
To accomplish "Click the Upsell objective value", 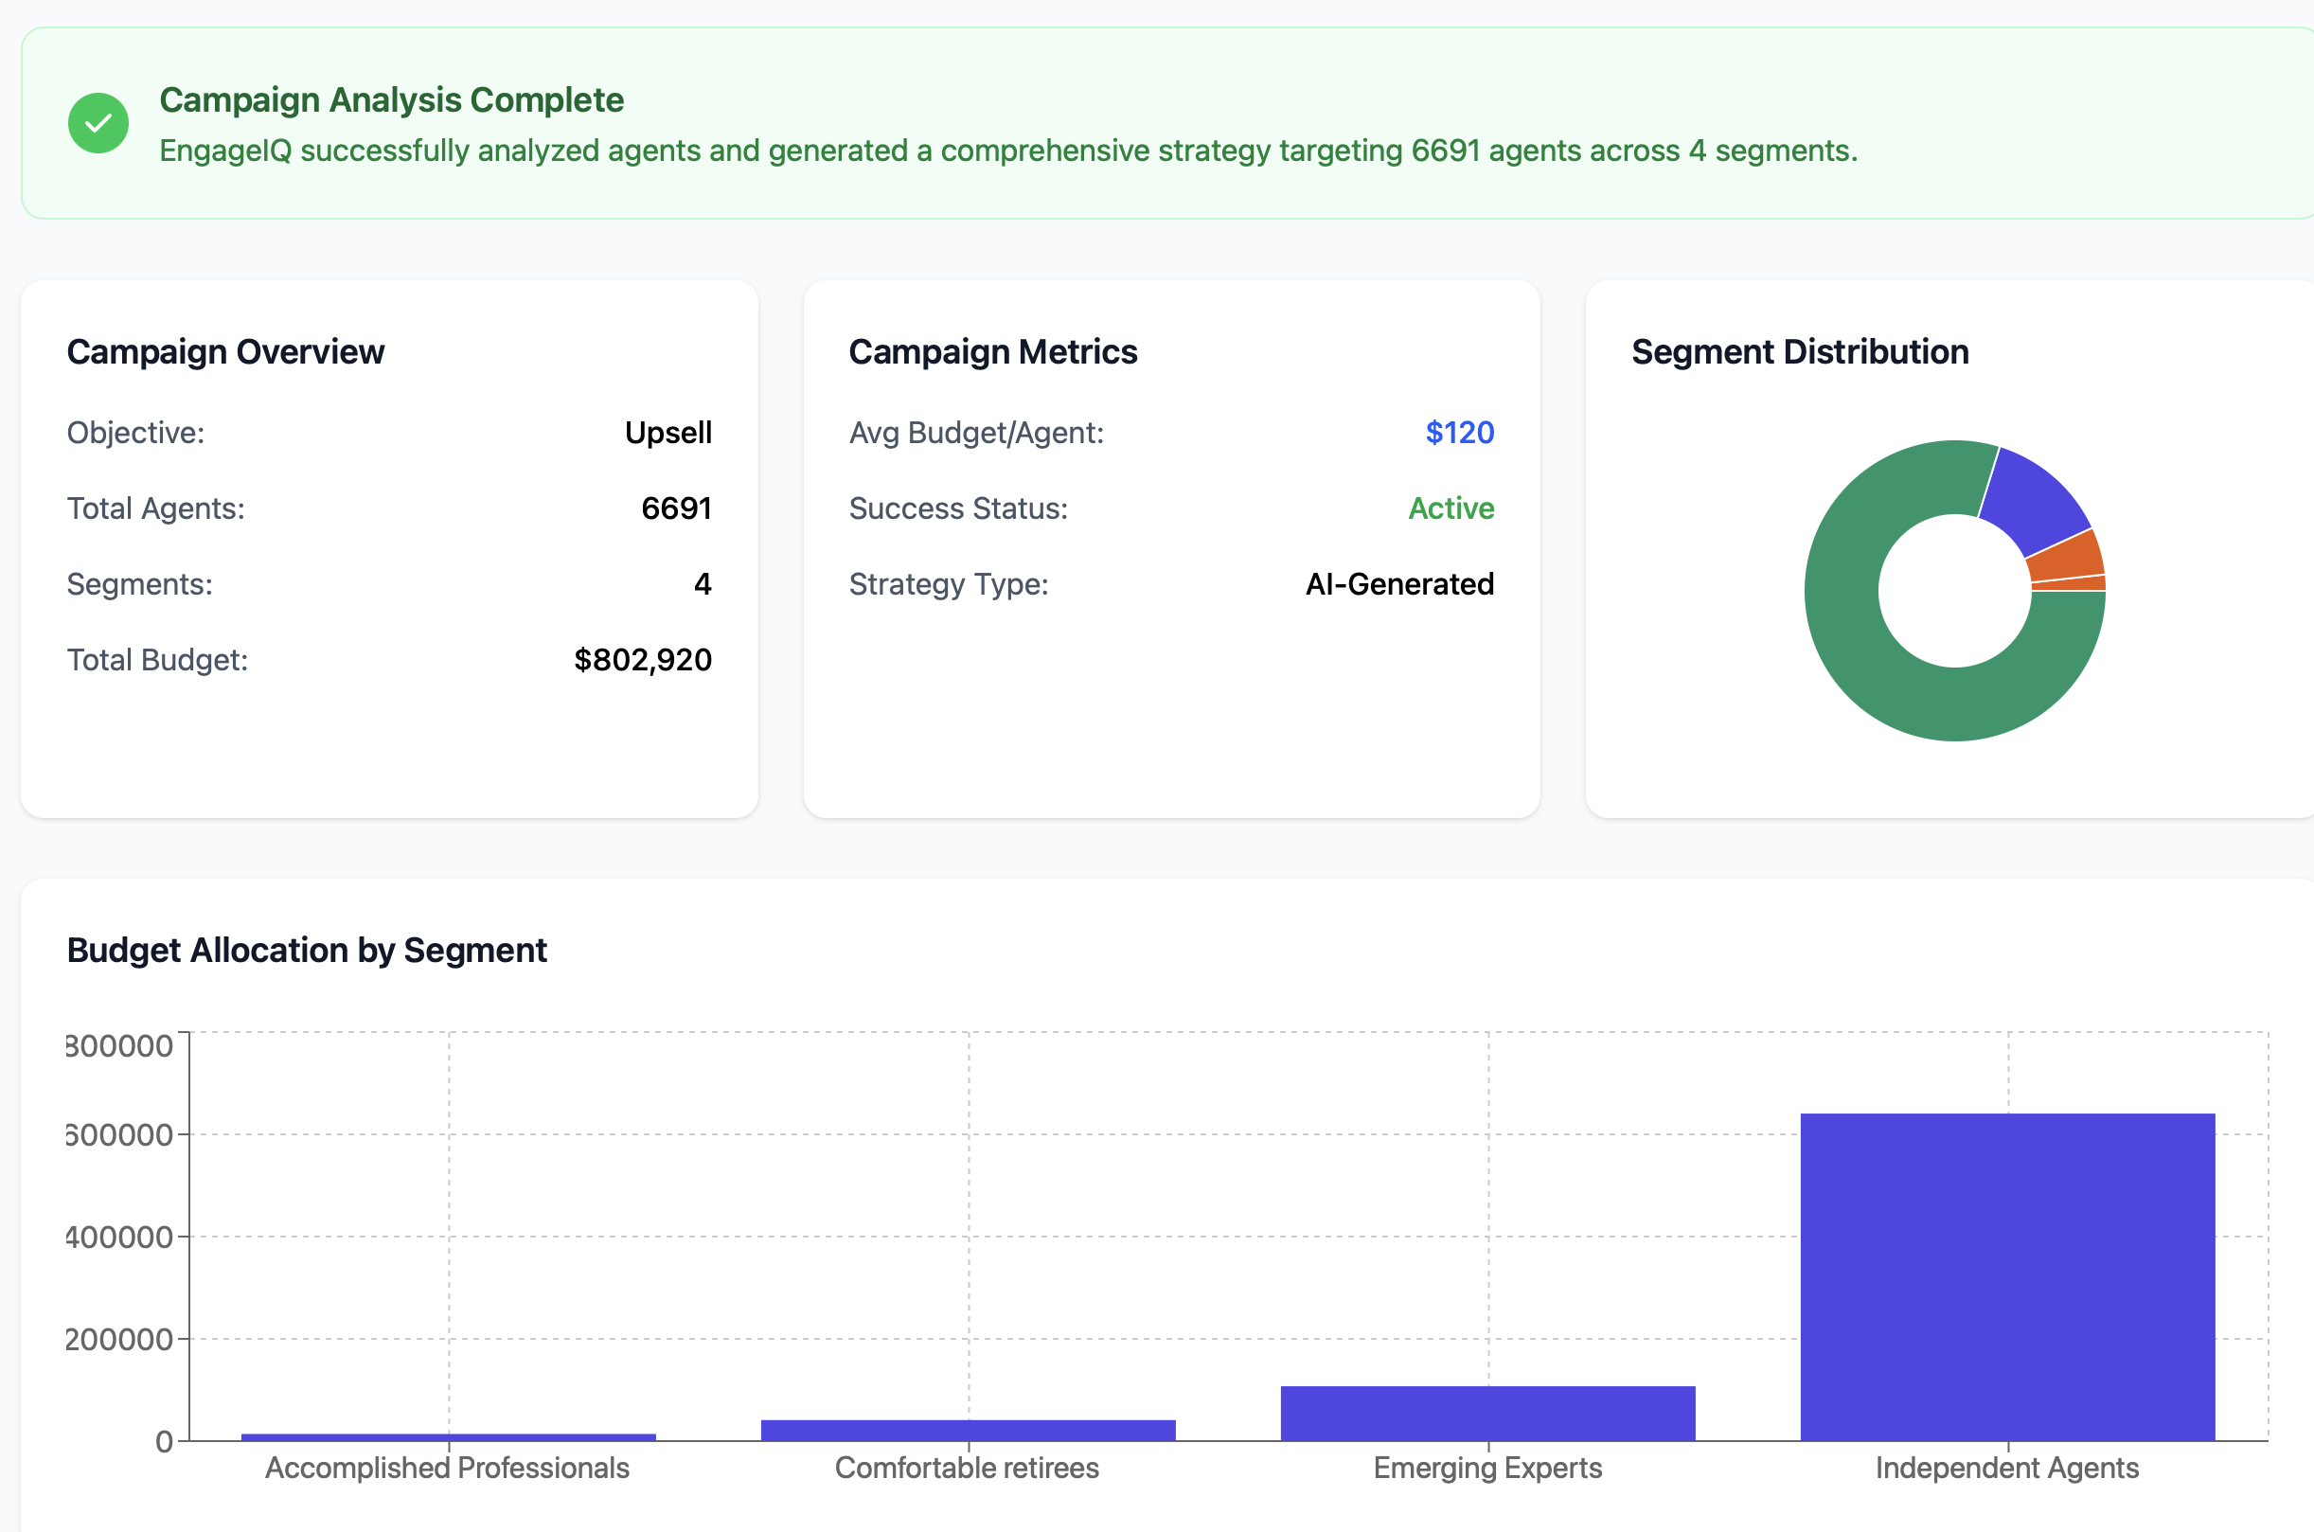I will [x=667, y=432].
